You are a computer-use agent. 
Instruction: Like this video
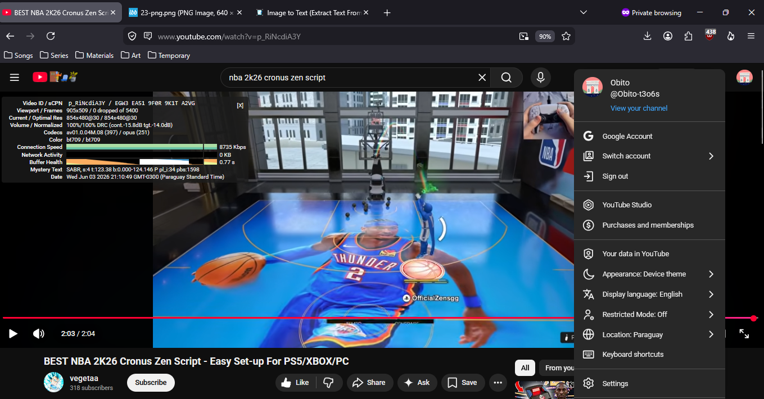point(295,383)
